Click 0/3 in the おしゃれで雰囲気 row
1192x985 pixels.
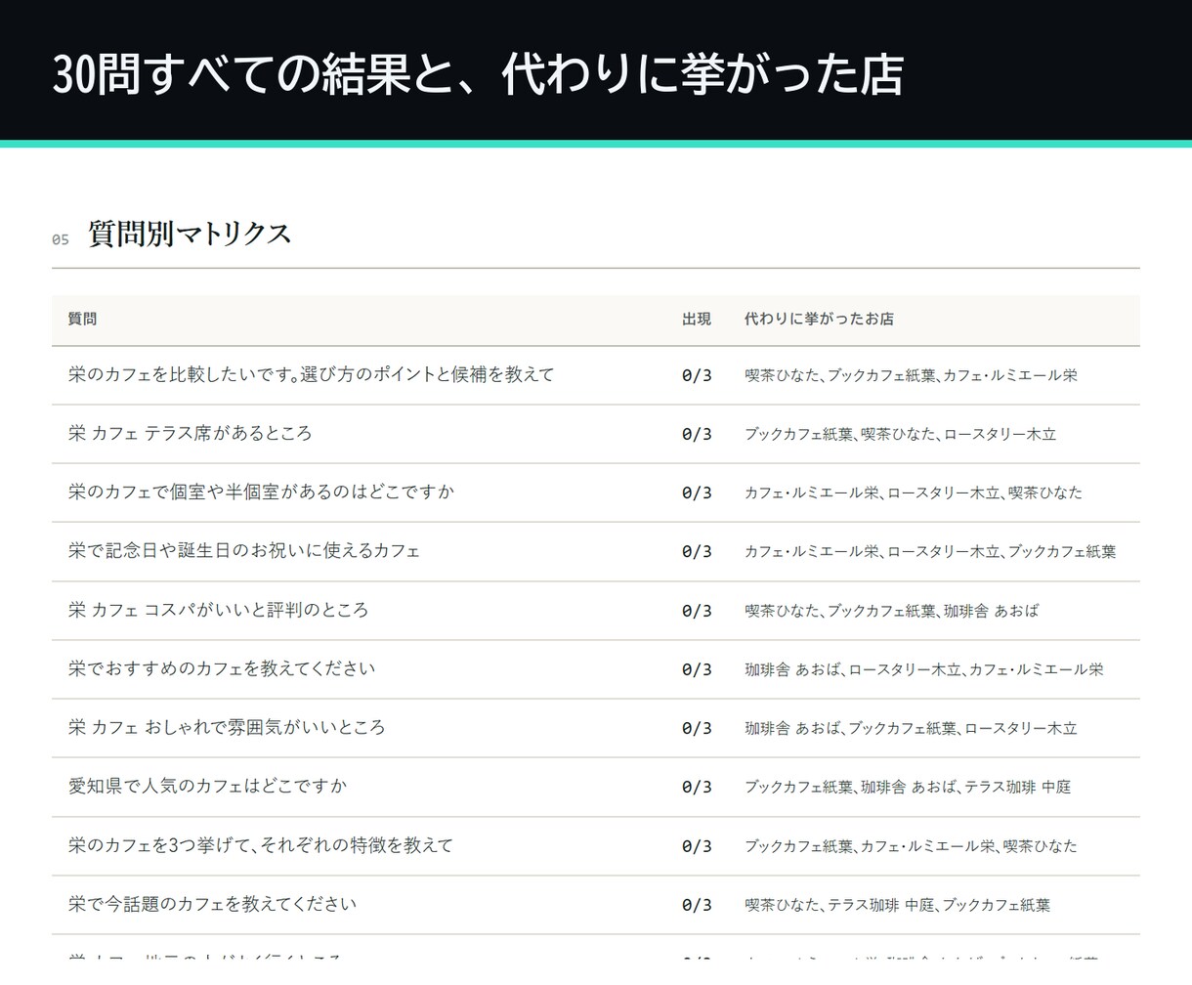click(697, 728)
